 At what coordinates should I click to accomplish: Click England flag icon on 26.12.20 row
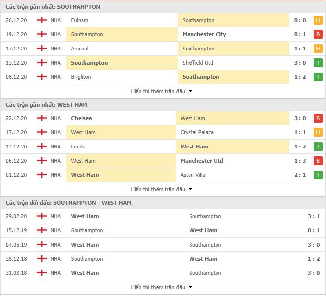tap(42, 20)
